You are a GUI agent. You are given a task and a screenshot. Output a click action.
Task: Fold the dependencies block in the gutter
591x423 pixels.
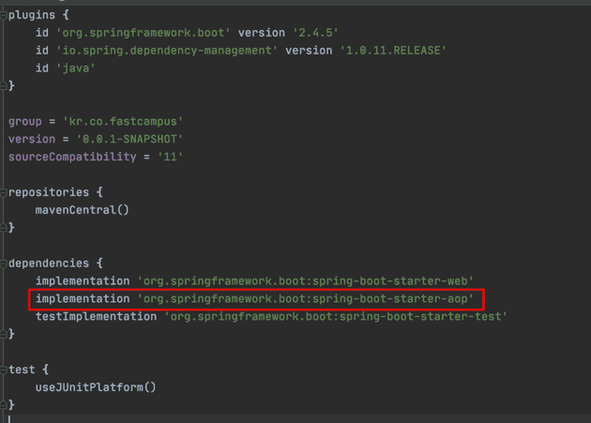[x=4, y=264]
